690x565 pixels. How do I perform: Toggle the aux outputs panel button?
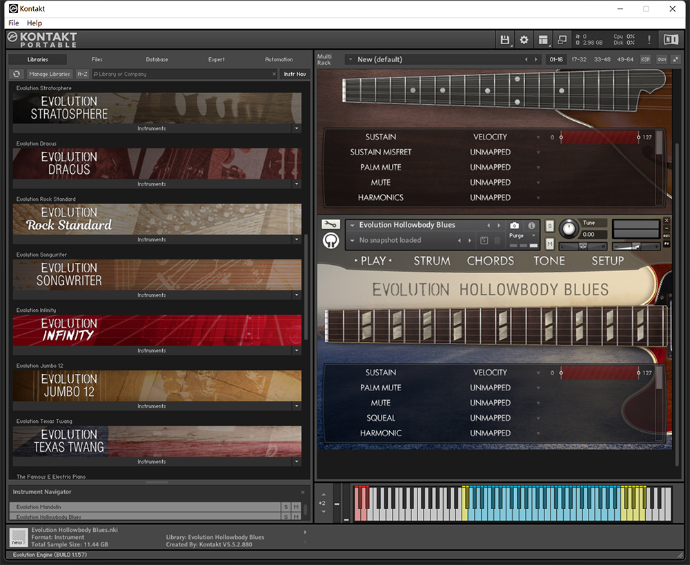pyautogui.click(x=662, y=59)
